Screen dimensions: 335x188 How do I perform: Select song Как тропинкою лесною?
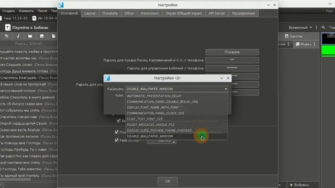pyautogui.click(x=29, y=136)
